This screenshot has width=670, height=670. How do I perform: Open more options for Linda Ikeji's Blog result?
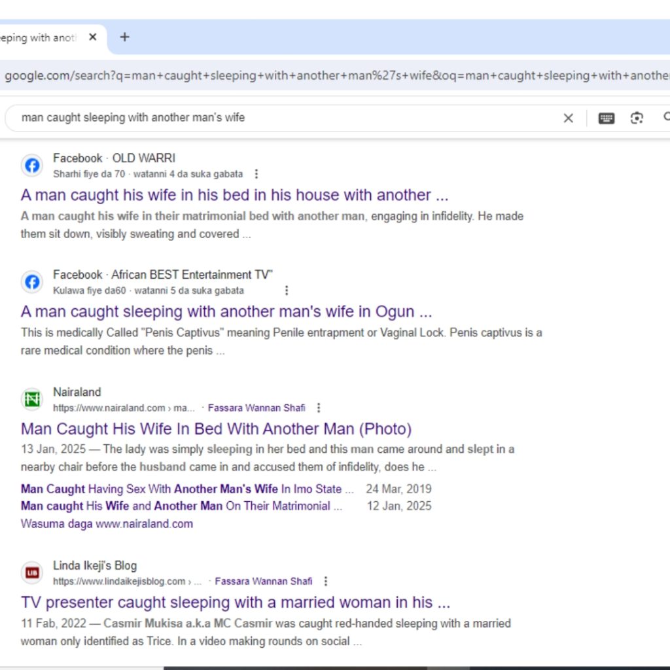(x=326, y=582)
